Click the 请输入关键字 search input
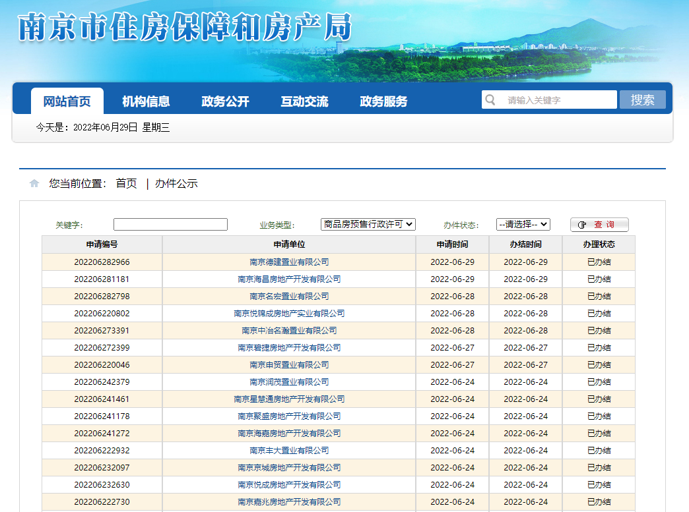Viewport: 689px width, 512px height. (x=558, y=100)
